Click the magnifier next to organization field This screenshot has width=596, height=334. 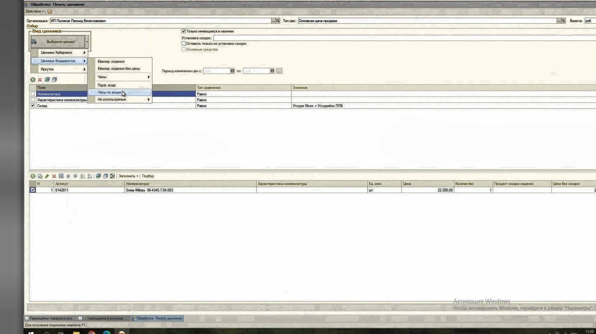278,21
